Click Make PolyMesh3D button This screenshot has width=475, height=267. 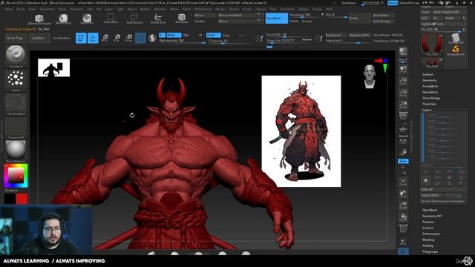pyautogui.click(x=450, y=12)
